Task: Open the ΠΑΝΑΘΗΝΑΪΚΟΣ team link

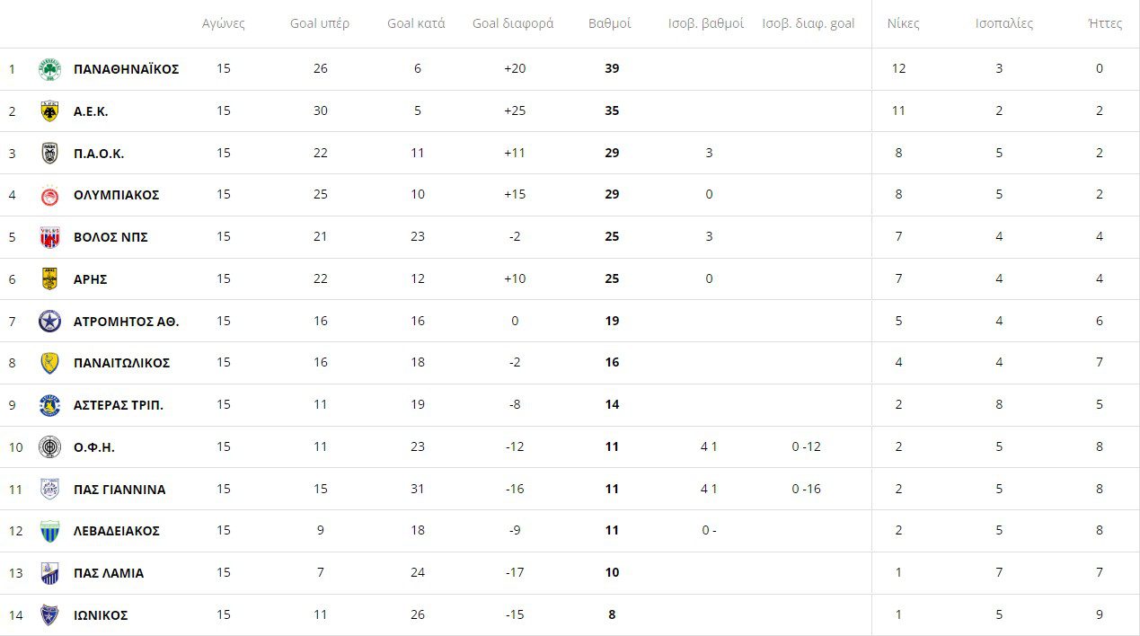Action: point(126,69)
